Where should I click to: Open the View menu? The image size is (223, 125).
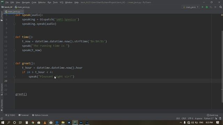pos(18,2)
